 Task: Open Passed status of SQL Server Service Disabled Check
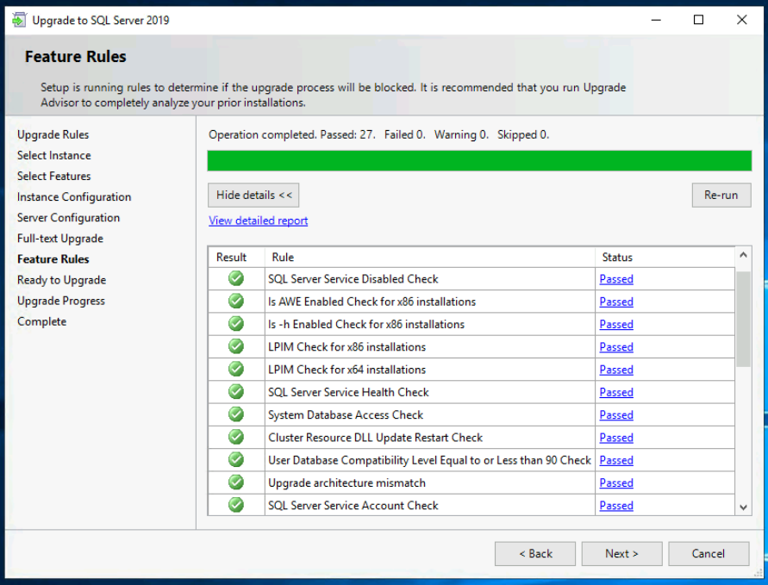pos(616,279)
